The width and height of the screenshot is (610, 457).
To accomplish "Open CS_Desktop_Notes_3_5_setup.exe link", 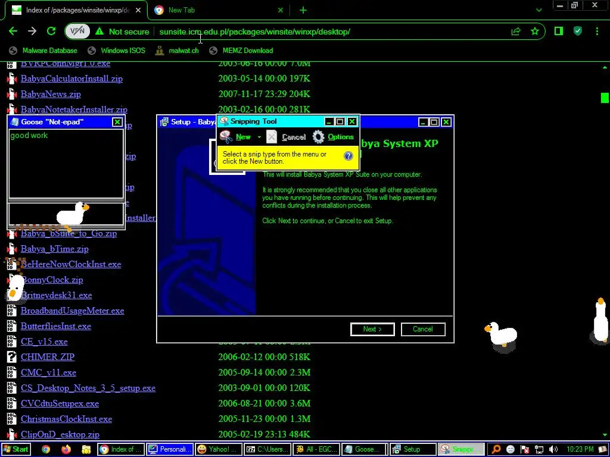I will pyautogui.click(x=88, y=388).
